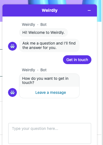This screenshot has height=145, width=103.
Task: Click the word "find" in the bot message
Action: pyautogui.click(x=72, y=43)
